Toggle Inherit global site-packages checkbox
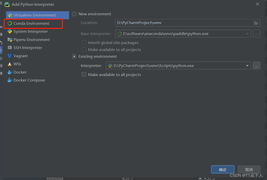This screenshot has height=180, width=267. 84,42
